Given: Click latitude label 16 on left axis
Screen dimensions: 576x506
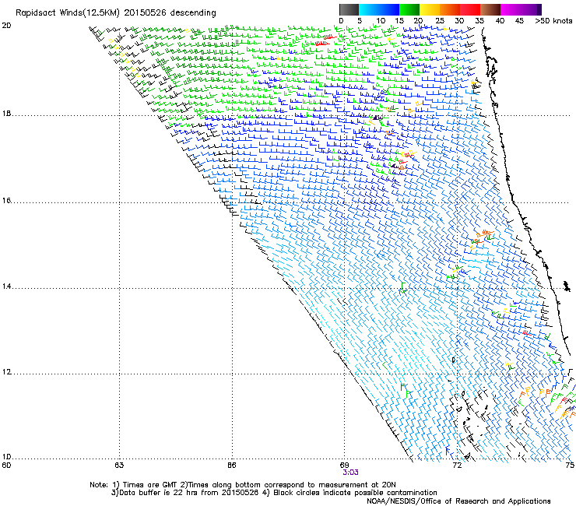Looking at the screenshot, I should coord(6,201).
